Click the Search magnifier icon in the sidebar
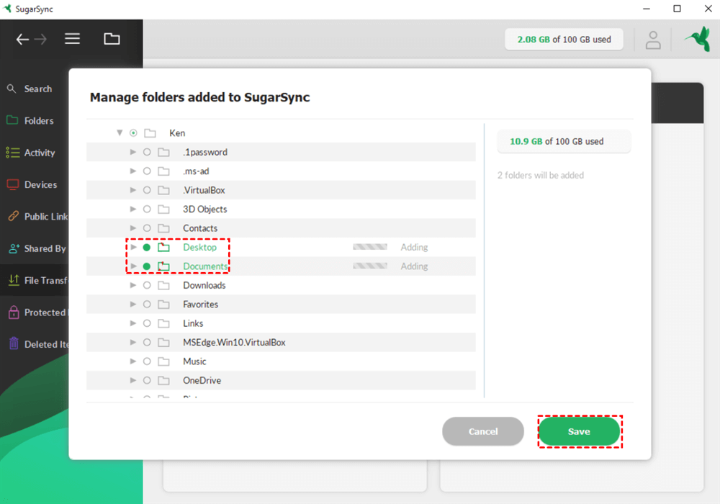 (12, 88)
